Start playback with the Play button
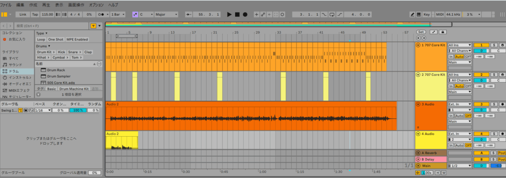The image size is (506, 178). [229, 14]
